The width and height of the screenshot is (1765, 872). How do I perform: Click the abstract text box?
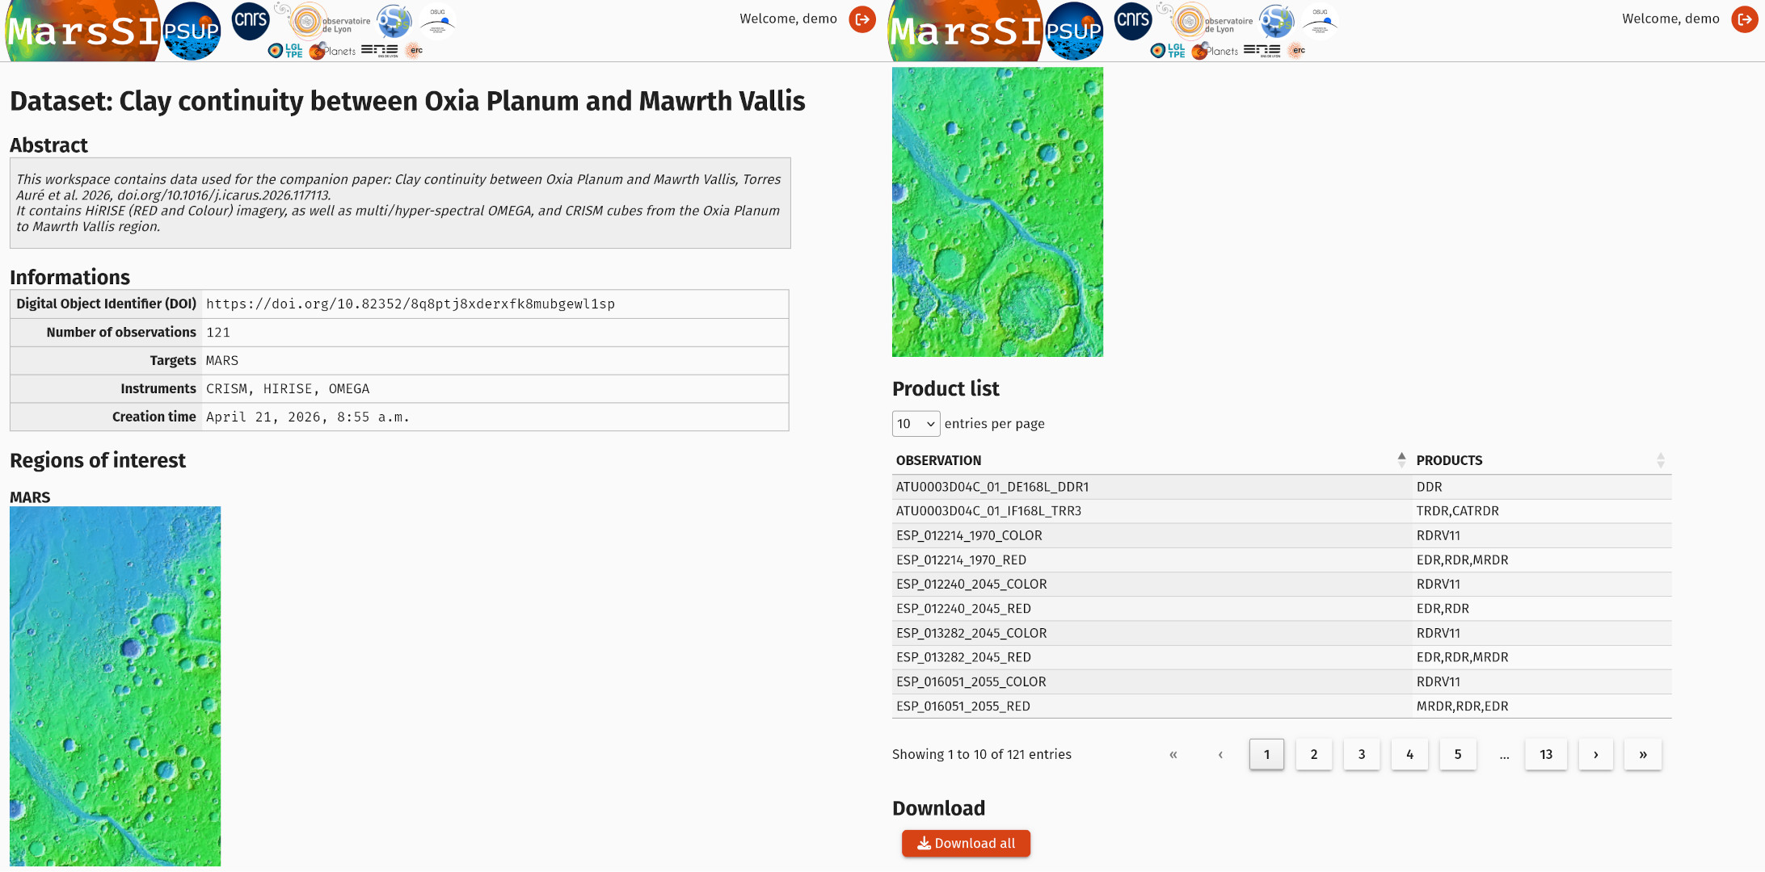(400, 203)
